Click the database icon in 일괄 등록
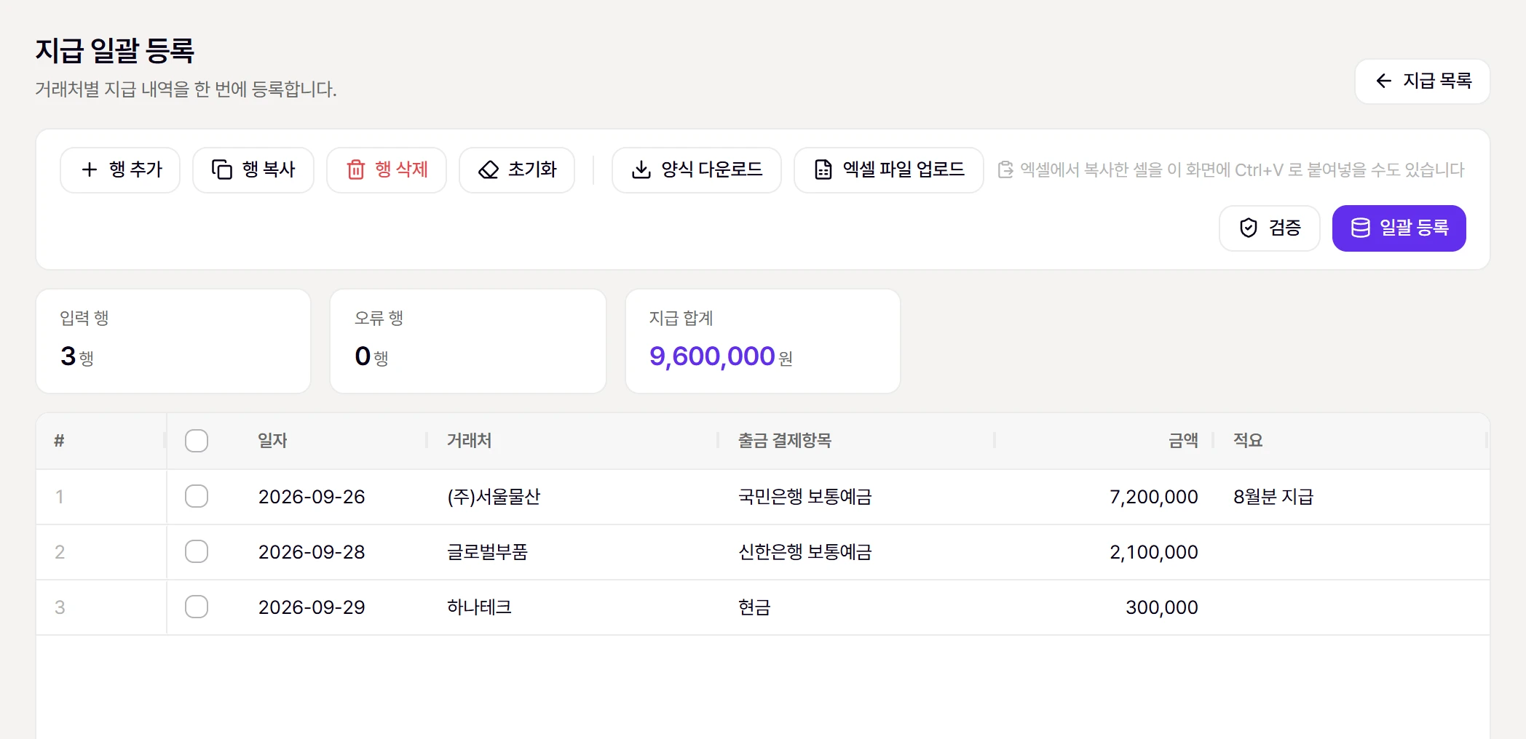Screen dimensions: 1526x739 click(x=1360, y=228)
